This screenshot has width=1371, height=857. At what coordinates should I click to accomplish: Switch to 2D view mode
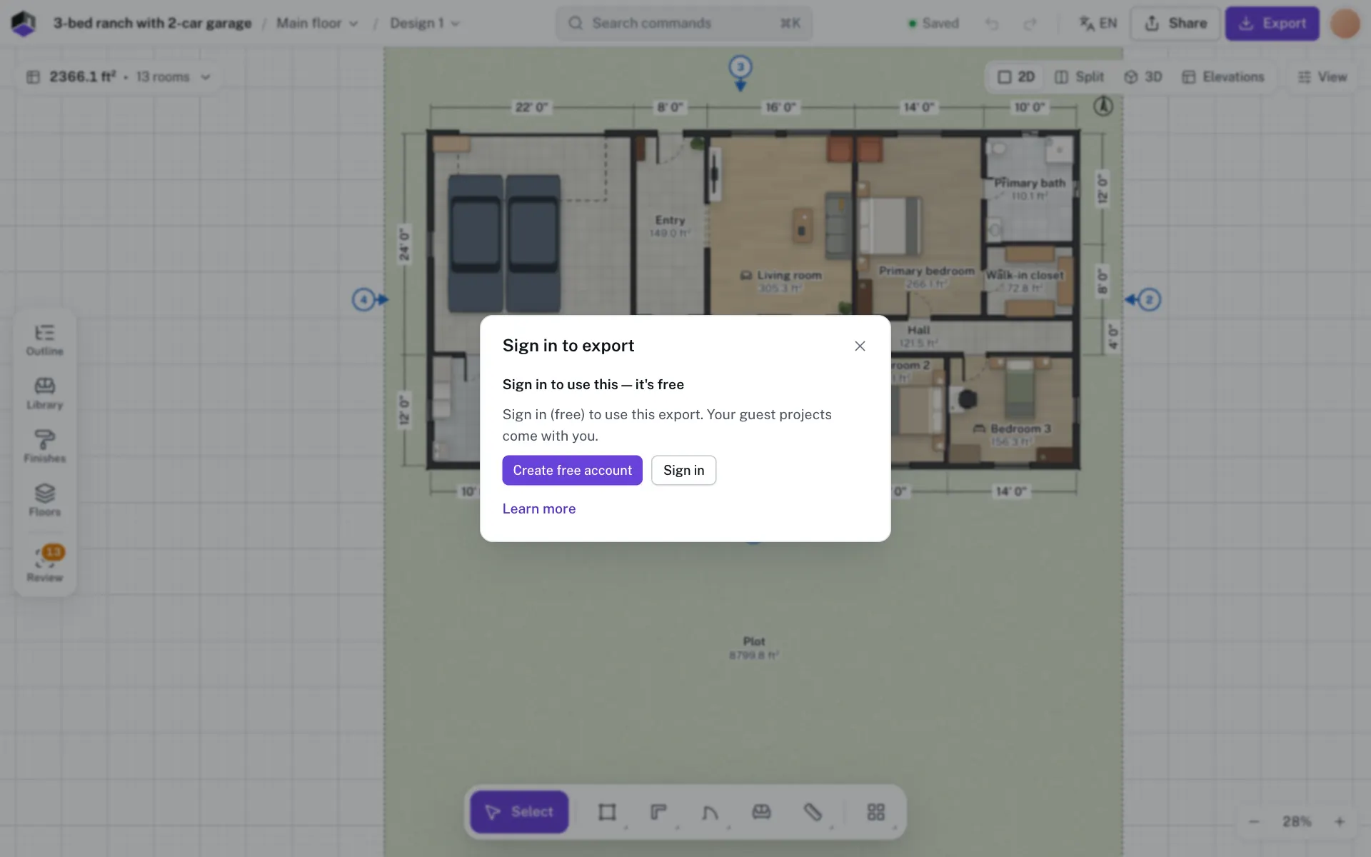(1016, 77)
